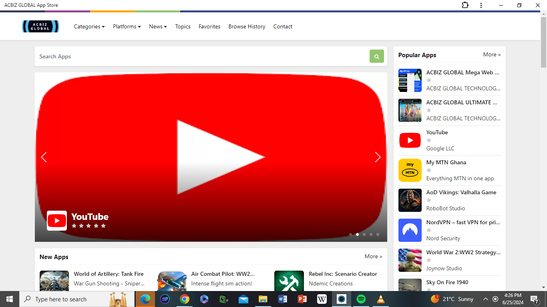Click the Windows taskbar search box
Viewport: 547px width, 307px height.
pos(78,299)
